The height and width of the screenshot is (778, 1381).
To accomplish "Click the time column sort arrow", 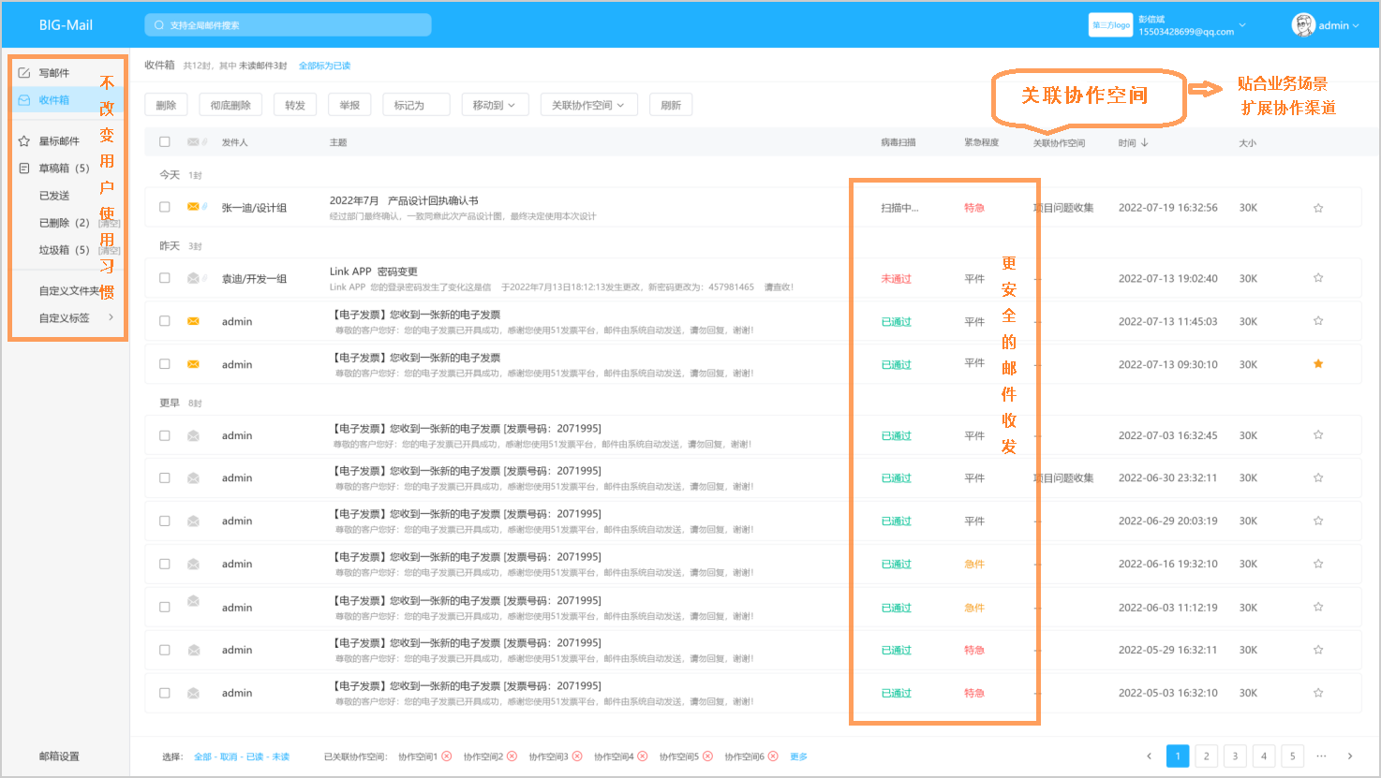I will click(x=1145, y=143).
